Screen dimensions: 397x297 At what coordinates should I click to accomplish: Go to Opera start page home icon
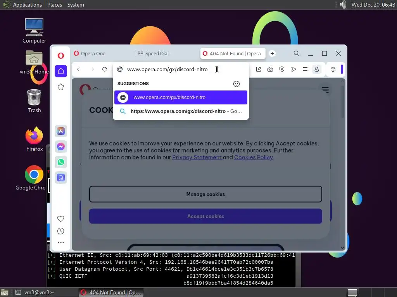61,71
